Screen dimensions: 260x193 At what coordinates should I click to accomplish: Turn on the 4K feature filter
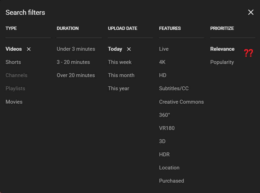tap(162, 62)
